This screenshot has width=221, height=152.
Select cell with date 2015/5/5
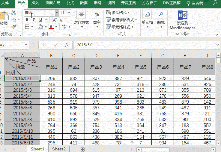coord(22,101)
